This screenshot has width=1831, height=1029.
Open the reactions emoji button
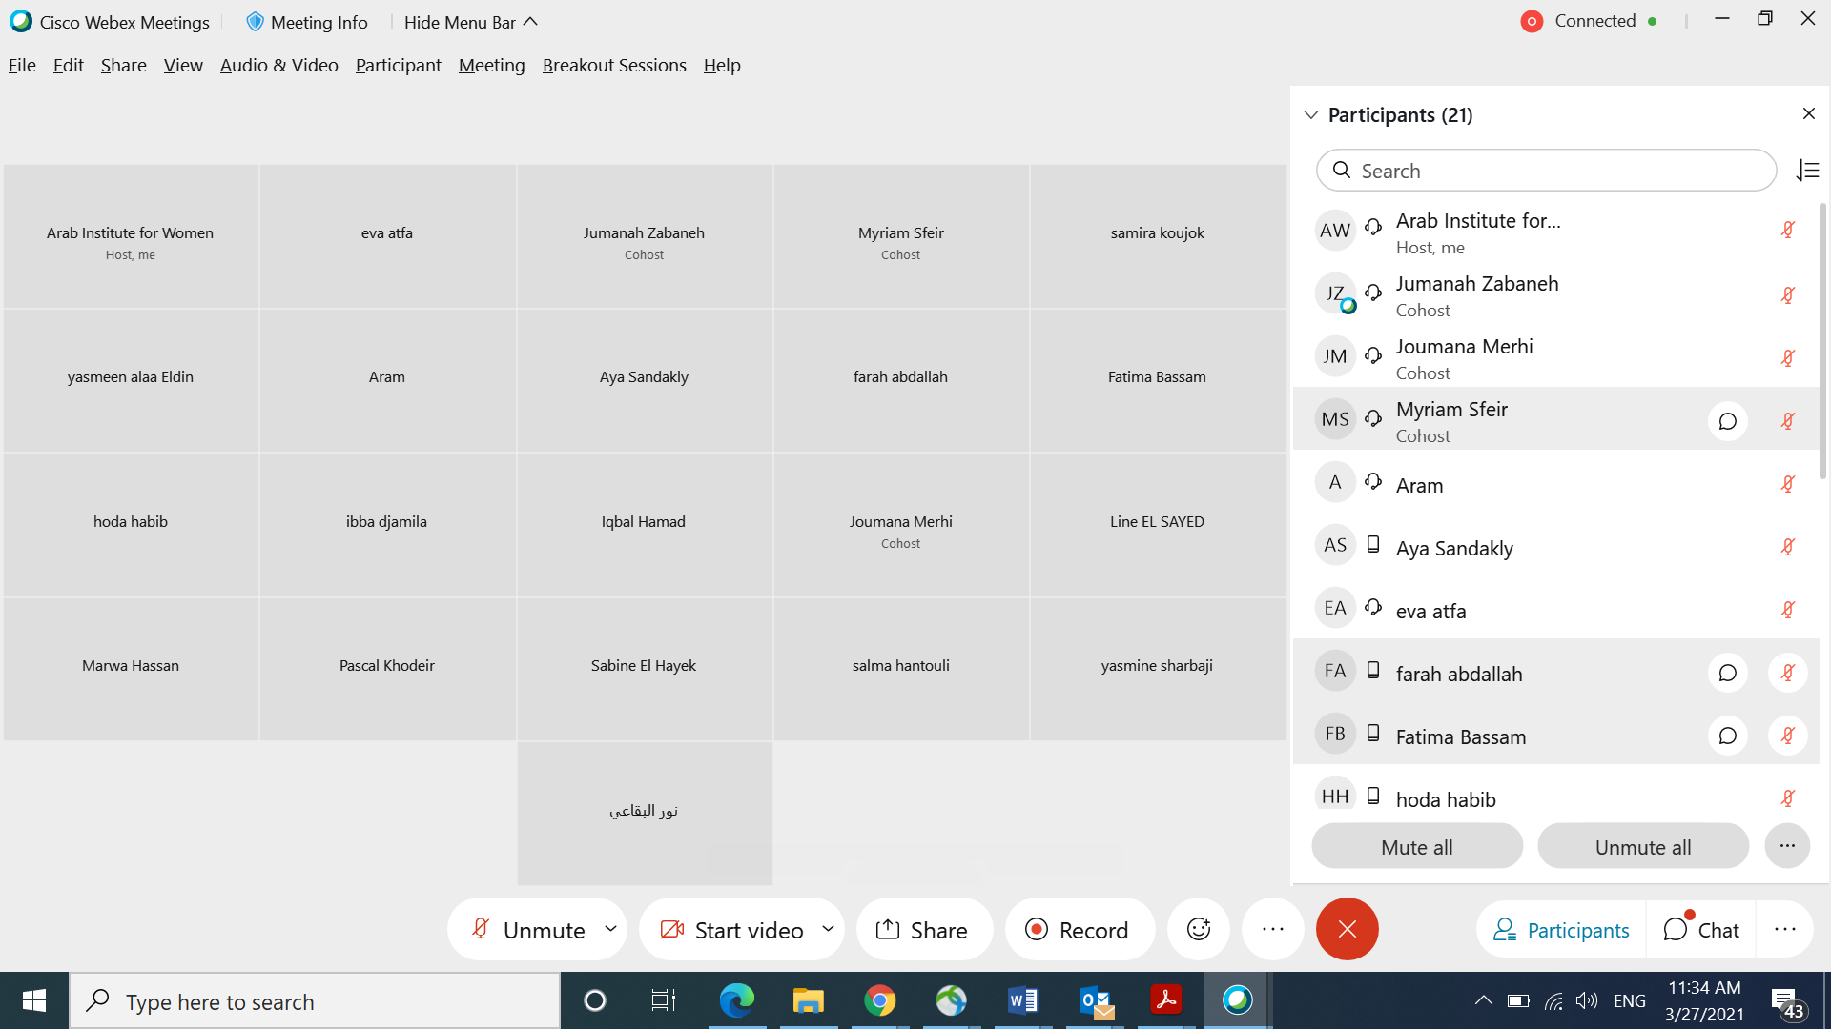(1199, 929)
